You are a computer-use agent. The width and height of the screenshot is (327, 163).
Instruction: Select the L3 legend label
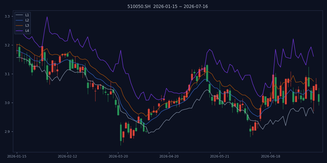(27, 25)
